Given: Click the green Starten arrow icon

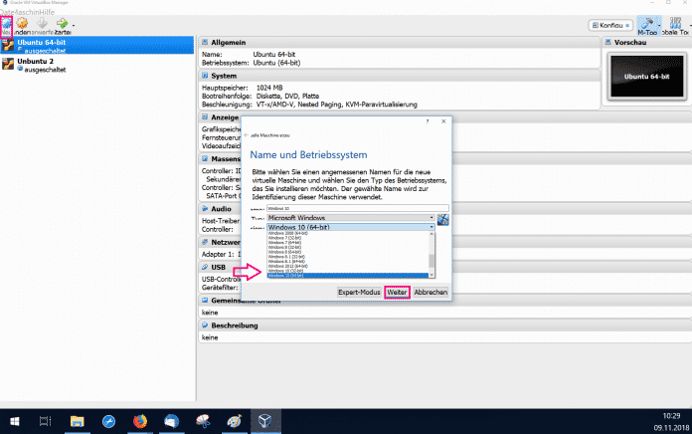Looking at the screenshot, I should [x=62, y=22].
